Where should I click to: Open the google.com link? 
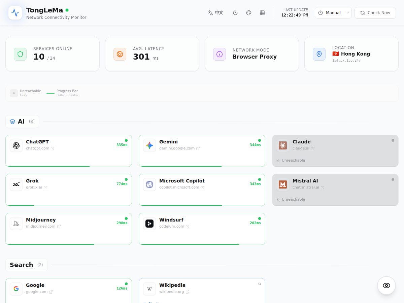click(39, 292)
